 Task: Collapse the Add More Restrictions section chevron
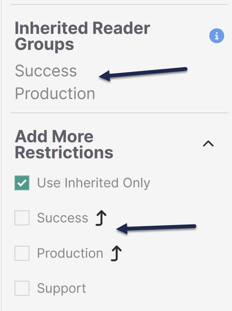click(208, 143)
